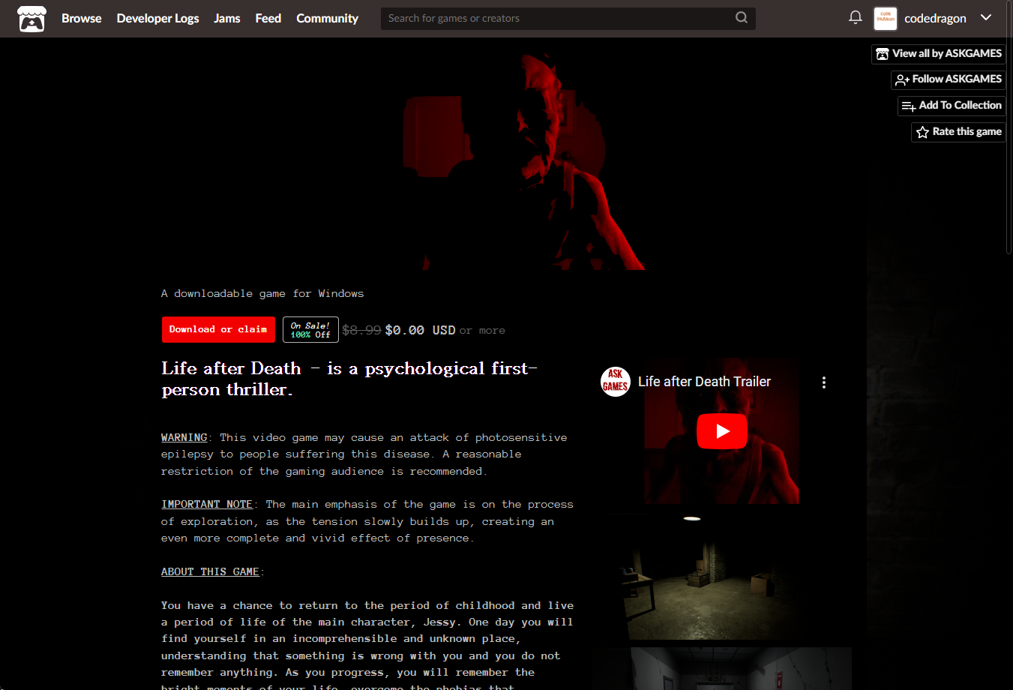
Task: Play the Life after Death trailer
Action: pyautogui.click(x=722, y=431)
